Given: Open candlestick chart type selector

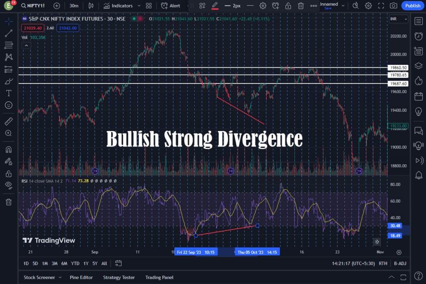Looking at the screenshot, I should click(x=91, y=6).
